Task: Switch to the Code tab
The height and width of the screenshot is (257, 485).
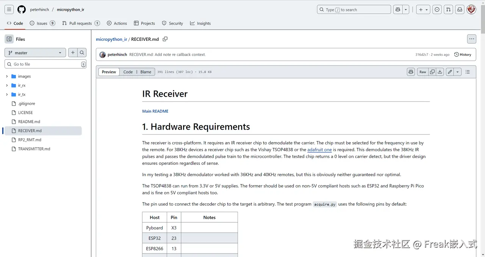Action: pyautogui.click(x=15, y=23)
